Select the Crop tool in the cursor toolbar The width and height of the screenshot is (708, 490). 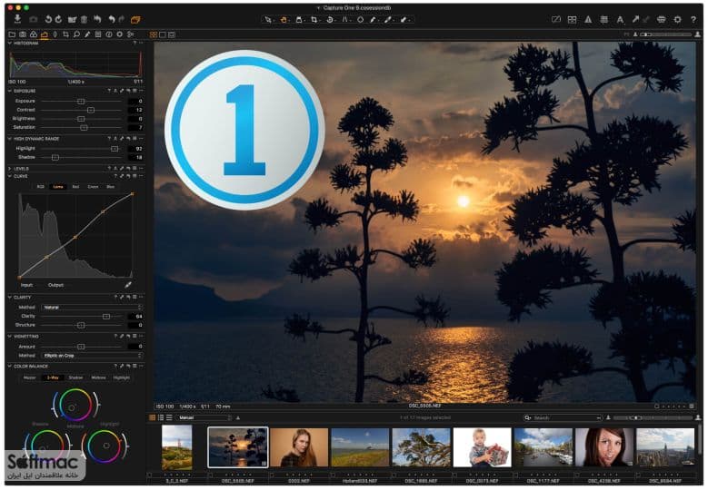tap(314, 19)
